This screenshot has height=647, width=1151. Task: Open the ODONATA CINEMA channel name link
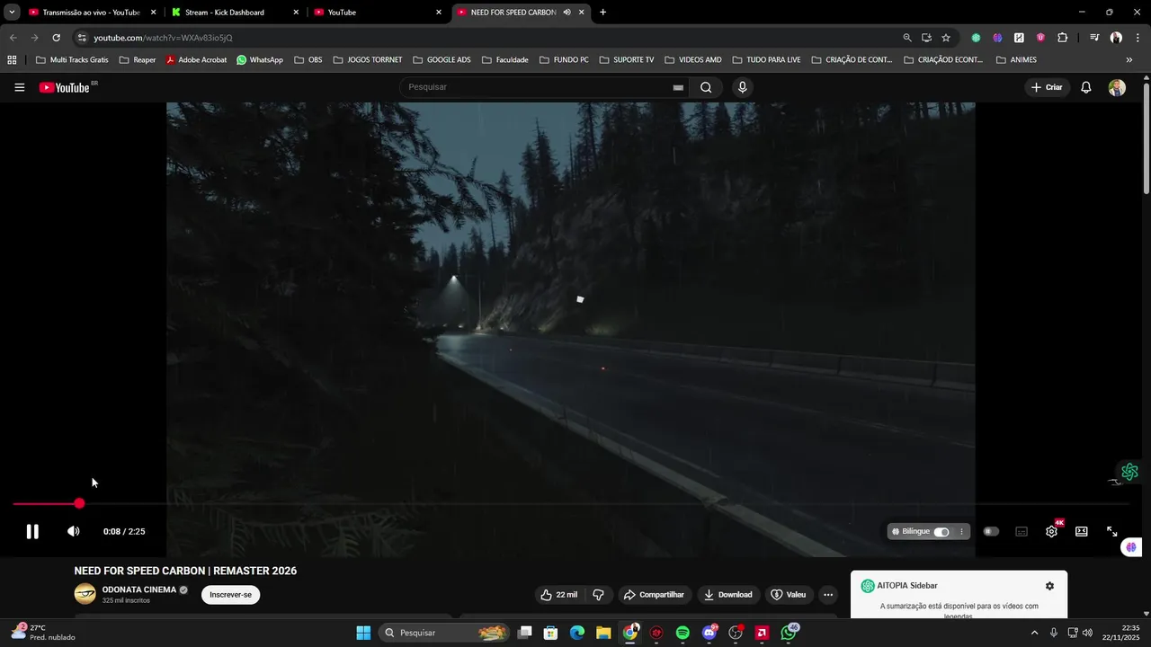pyautogui.click(x=139, y=589)
